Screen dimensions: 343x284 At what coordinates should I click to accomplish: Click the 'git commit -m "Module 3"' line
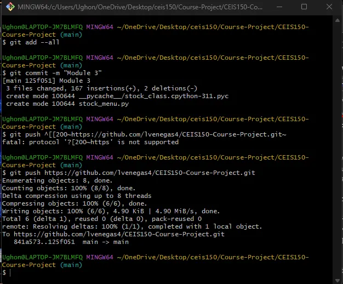tap(52, 73)
